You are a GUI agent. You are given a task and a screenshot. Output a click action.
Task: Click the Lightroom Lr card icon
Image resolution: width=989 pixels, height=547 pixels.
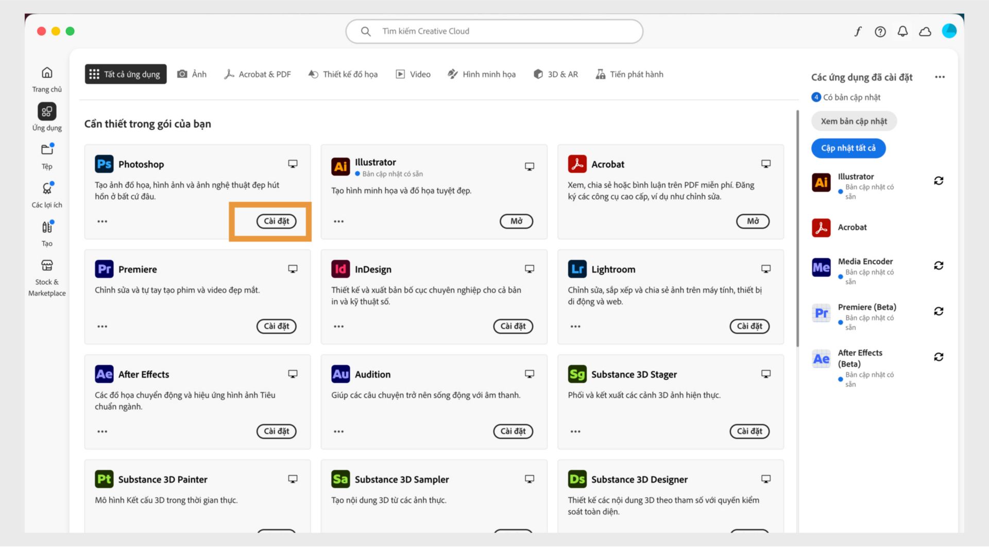pos(577,269)
